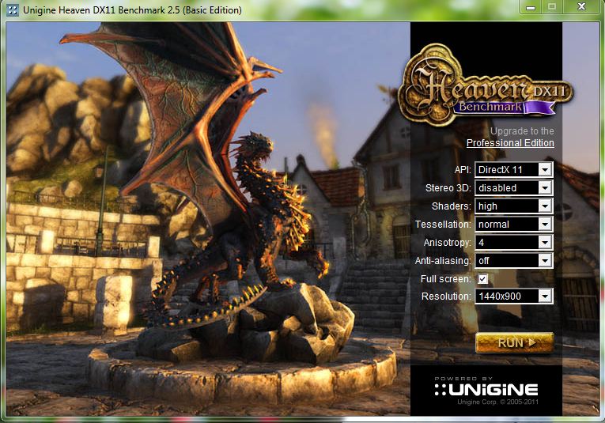Click the Unigine logo at bottom
Screen dimensions: 605x423
486,390
